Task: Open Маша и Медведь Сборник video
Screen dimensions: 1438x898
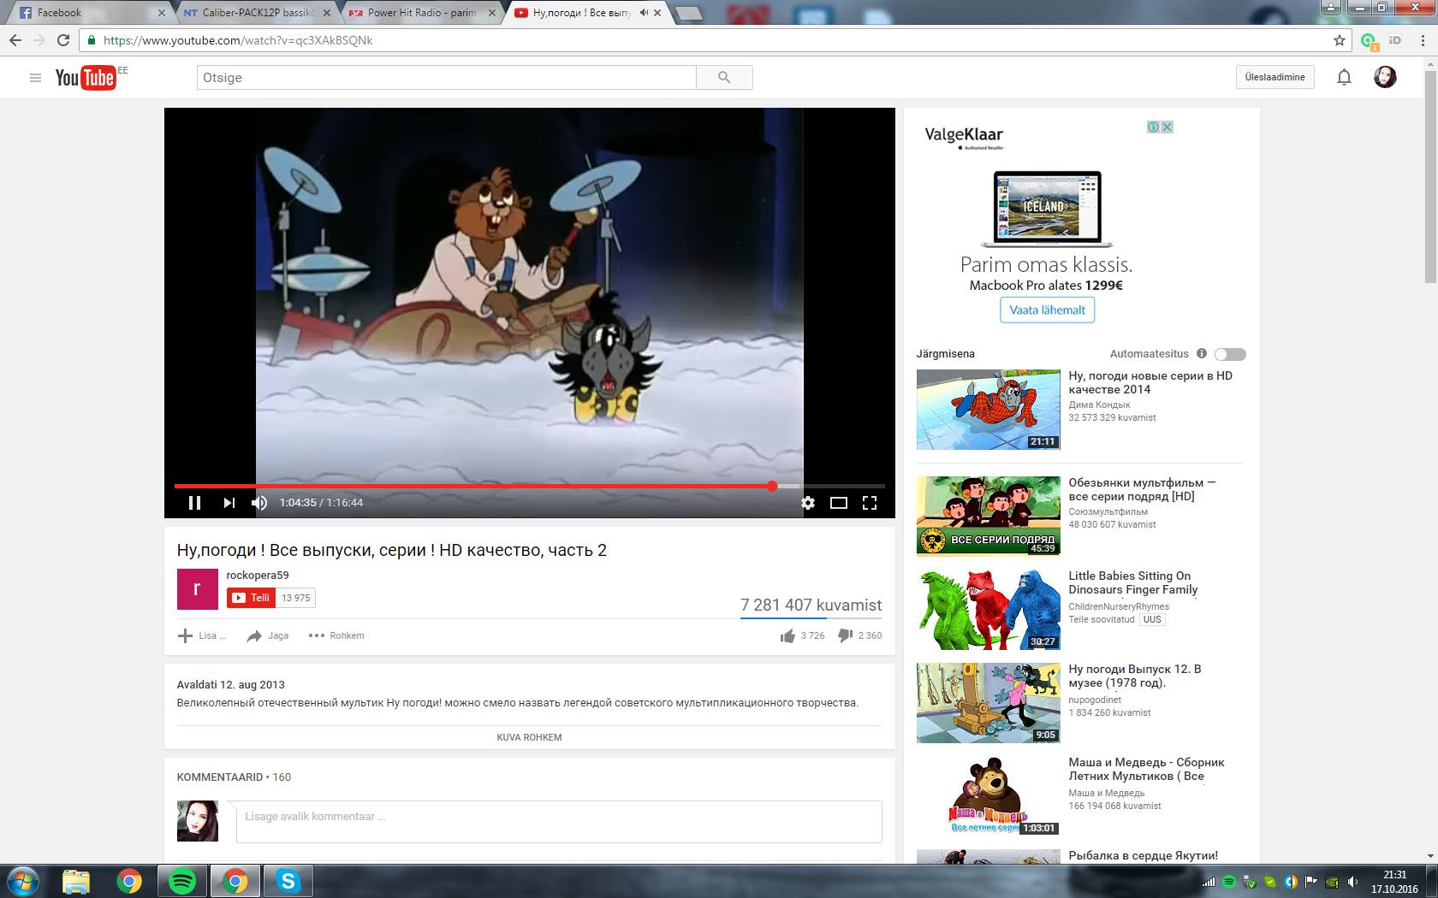Action: click(x=1146, y=769)
